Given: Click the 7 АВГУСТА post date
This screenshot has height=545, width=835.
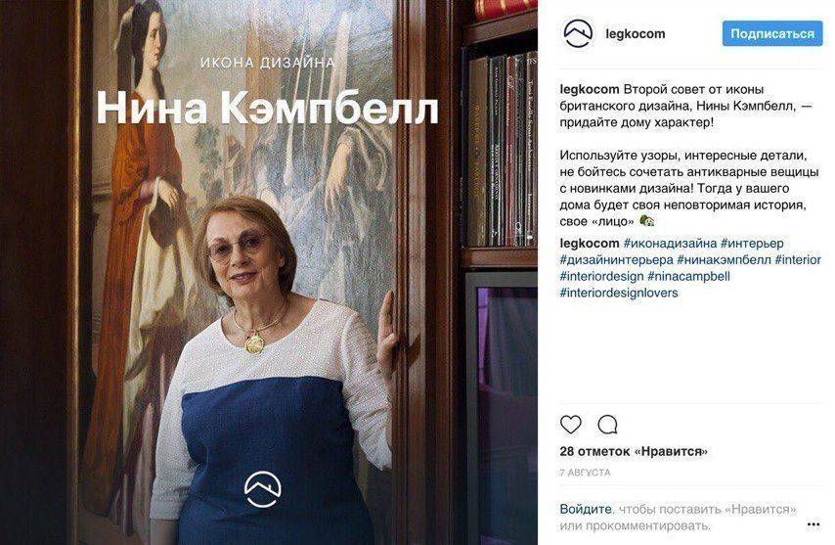Looking at the screenshot, I should pos(586,473).
